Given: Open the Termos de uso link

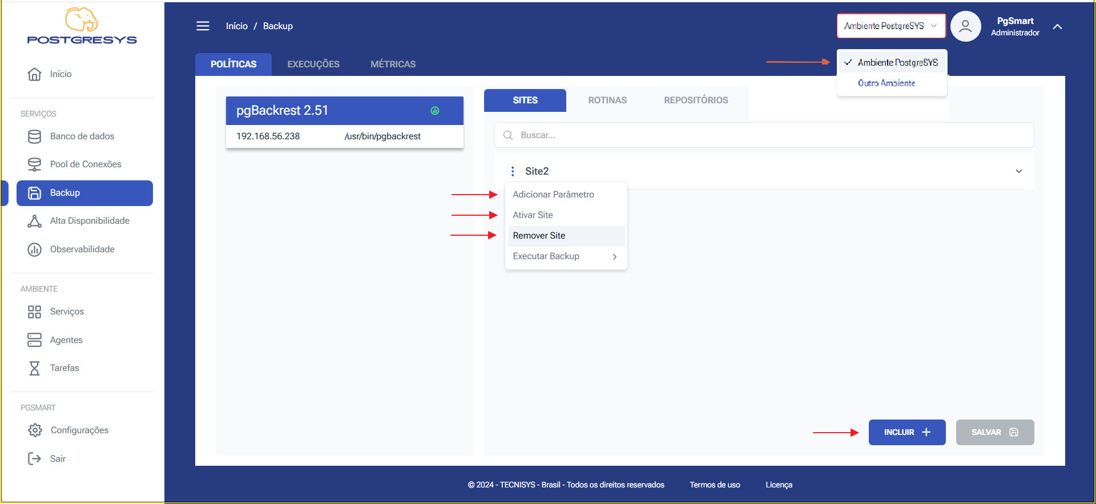Looking at the screenshot, I should coord(715,485).
